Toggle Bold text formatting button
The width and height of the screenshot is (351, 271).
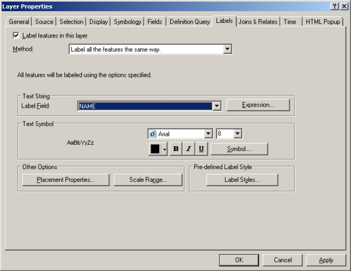[175, 149]
